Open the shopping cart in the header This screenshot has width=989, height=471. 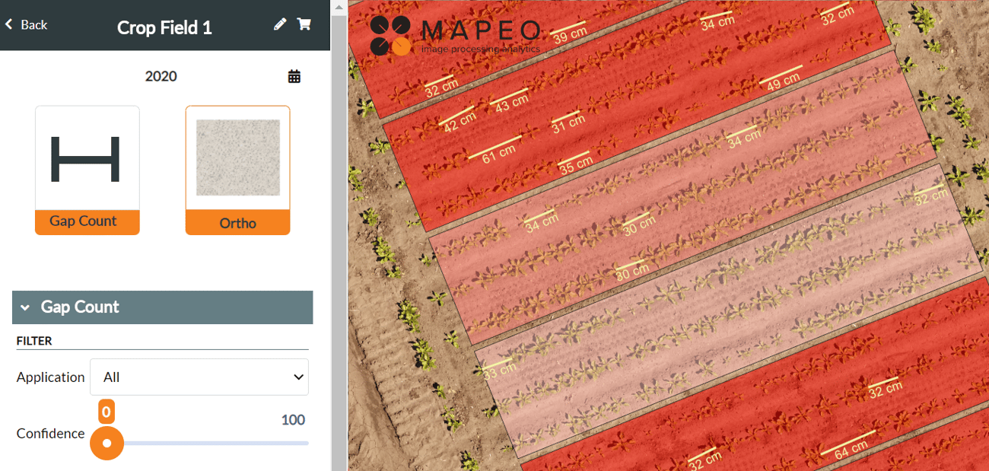coord(304,24)
